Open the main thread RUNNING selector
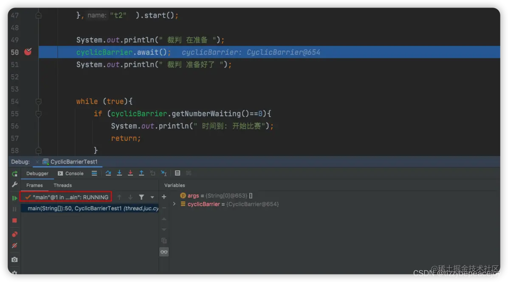This screenshot has height=282, width=508. (x=66, y=197)
